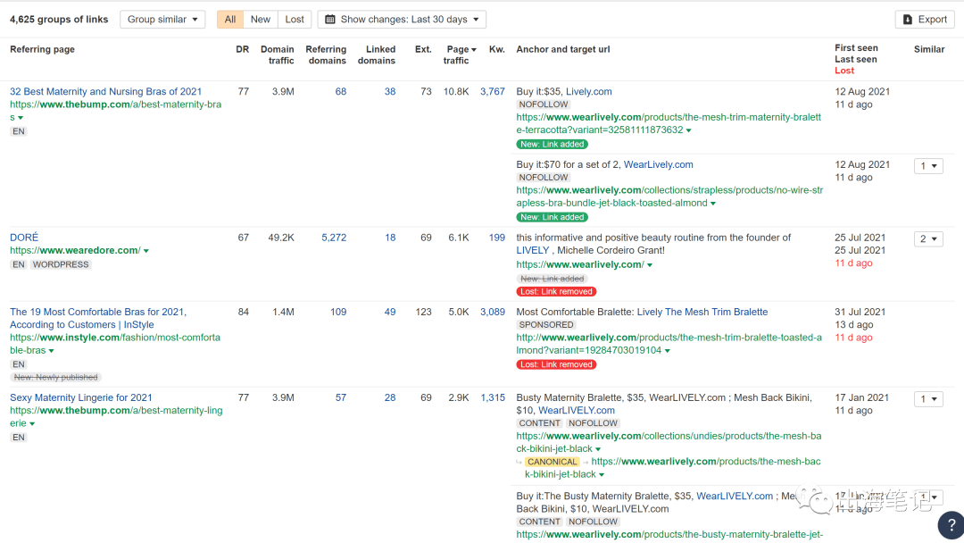Click the CANONICAL yellow label
The height and width of the screenshot is (543, 964).
[x=553, y=462]
